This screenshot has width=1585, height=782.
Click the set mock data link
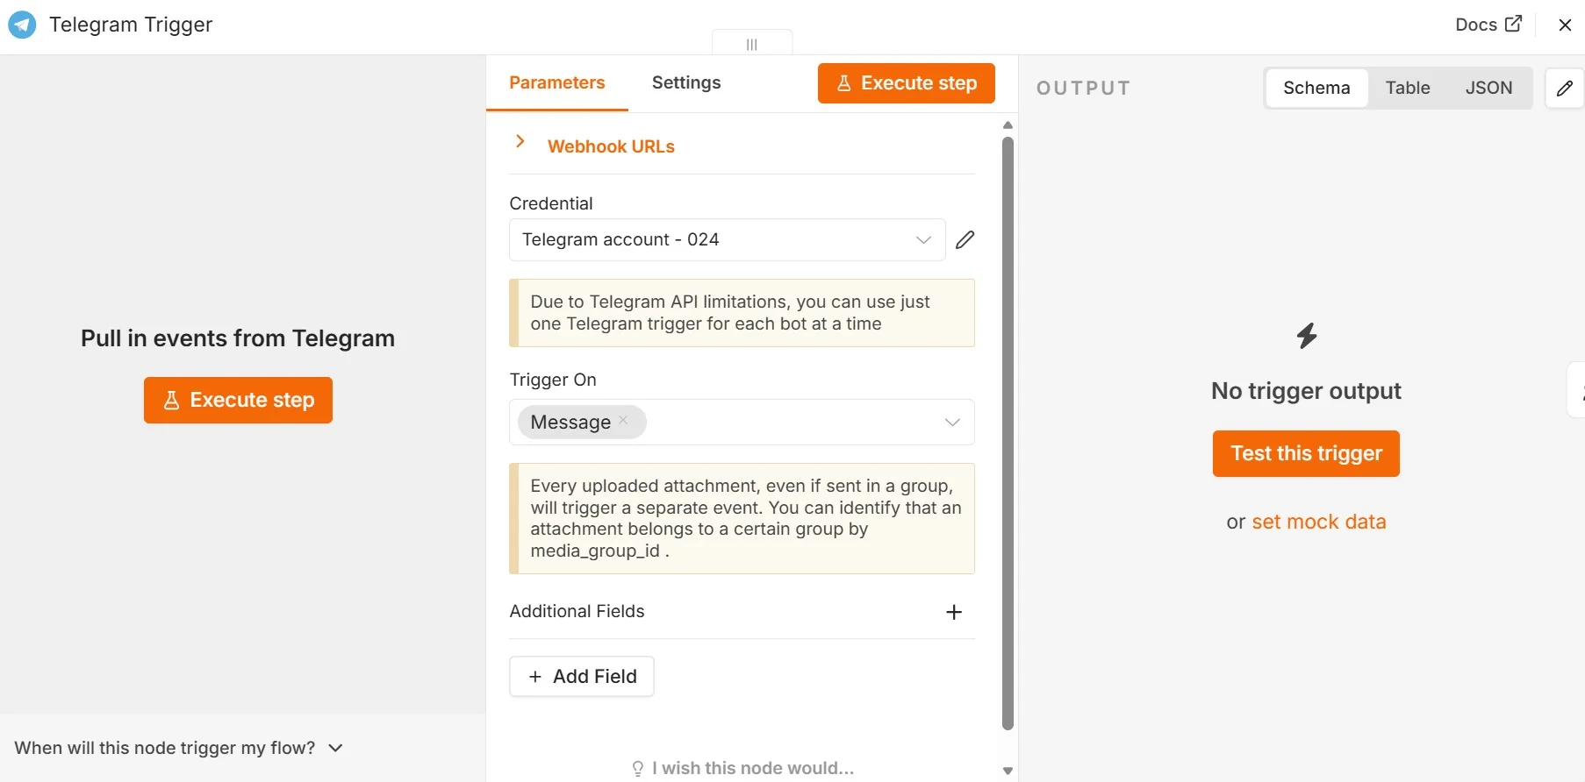[x=1319, y=522]
